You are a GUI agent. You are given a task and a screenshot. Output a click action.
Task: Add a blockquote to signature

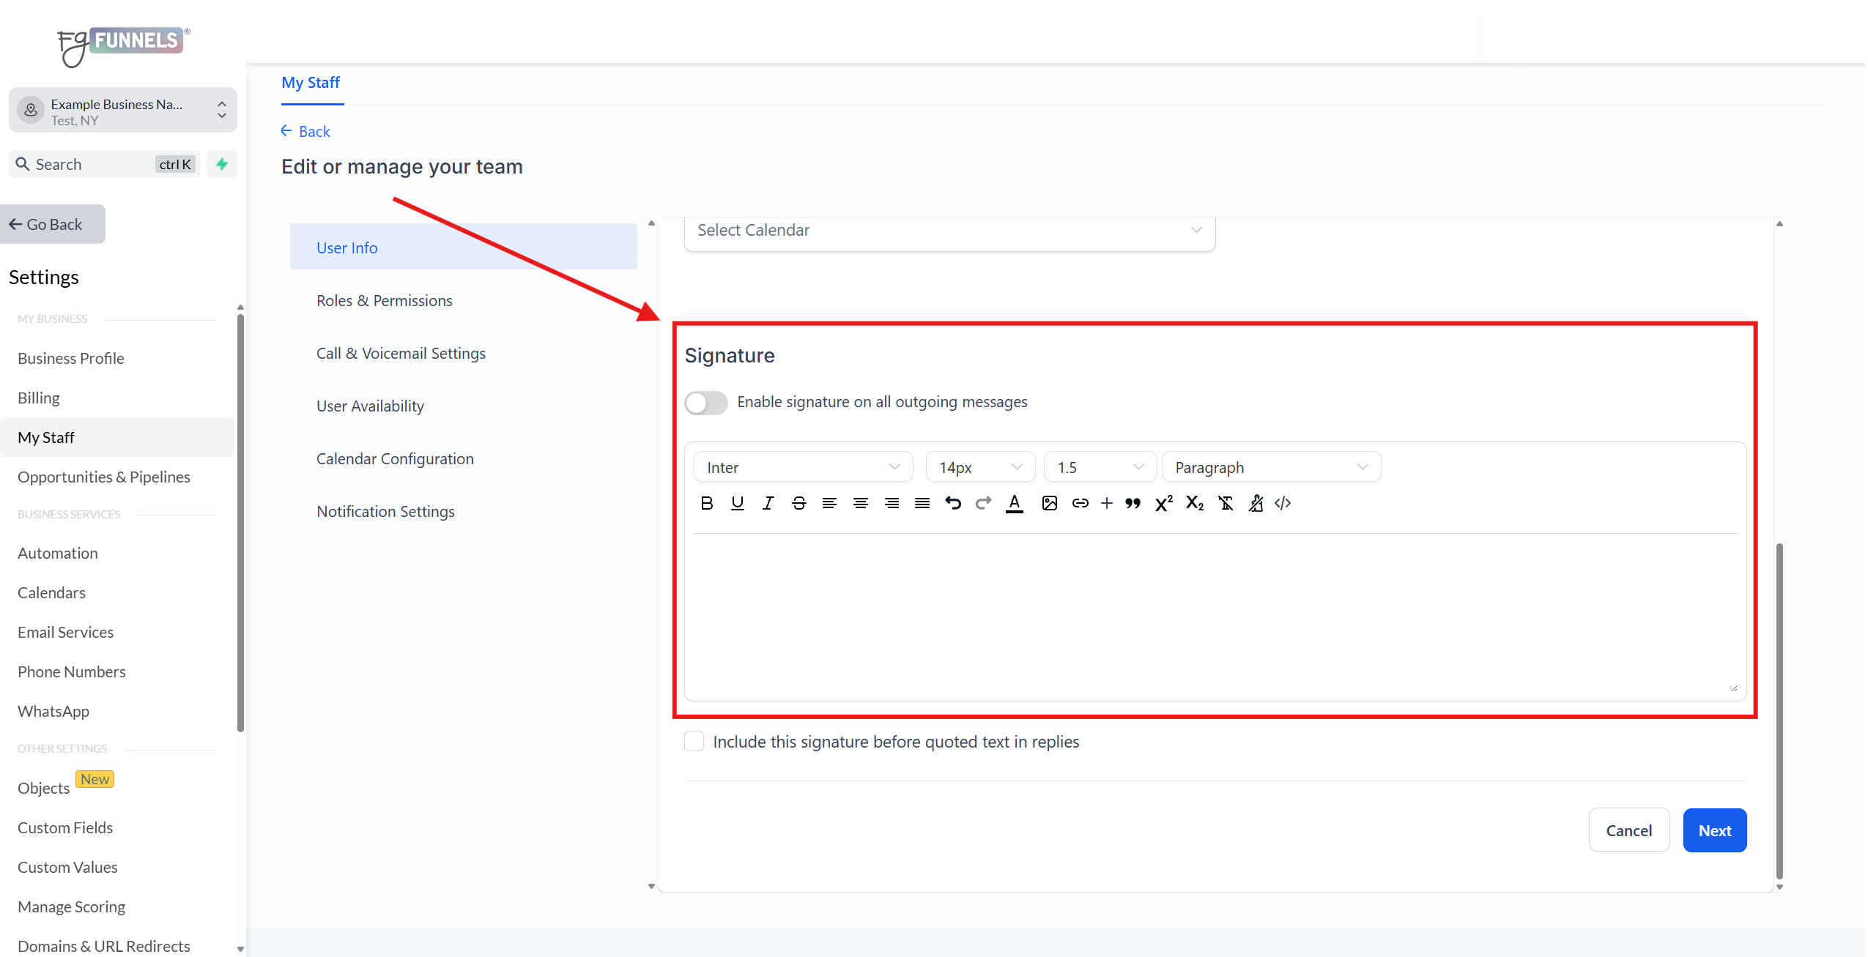1133,503
